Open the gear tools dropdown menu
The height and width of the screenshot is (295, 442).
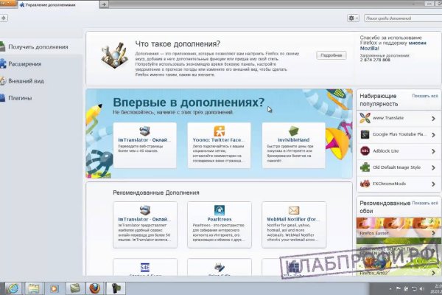coord(354,18)
